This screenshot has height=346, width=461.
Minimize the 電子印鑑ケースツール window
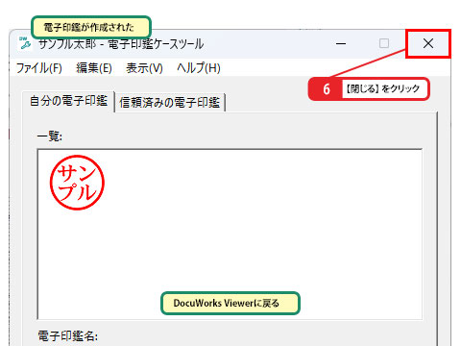[x=341, y=43]
